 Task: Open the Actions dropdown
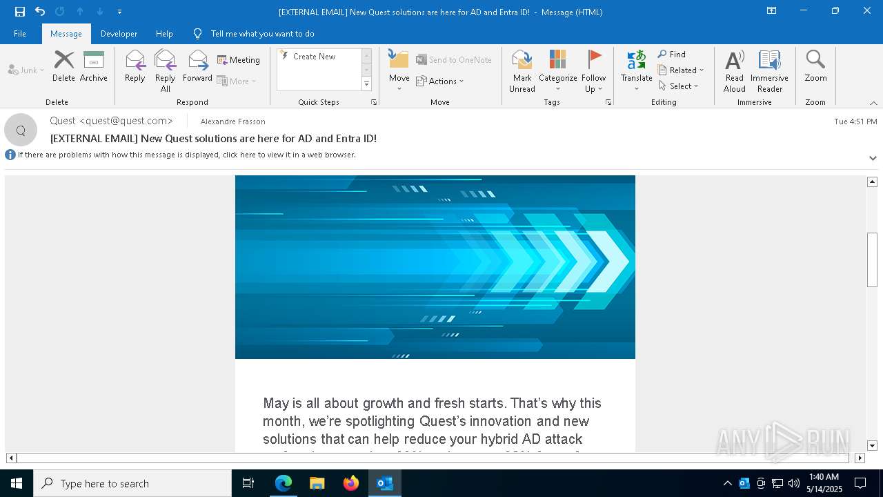(x=440, y=81)
